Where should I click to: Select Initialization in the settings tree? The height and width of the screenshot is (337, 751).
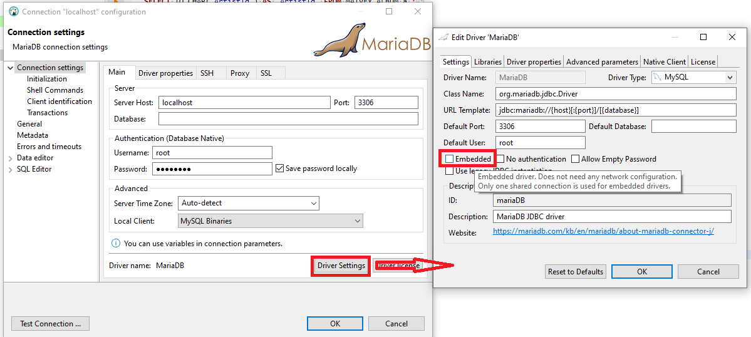tap(47, 79)
